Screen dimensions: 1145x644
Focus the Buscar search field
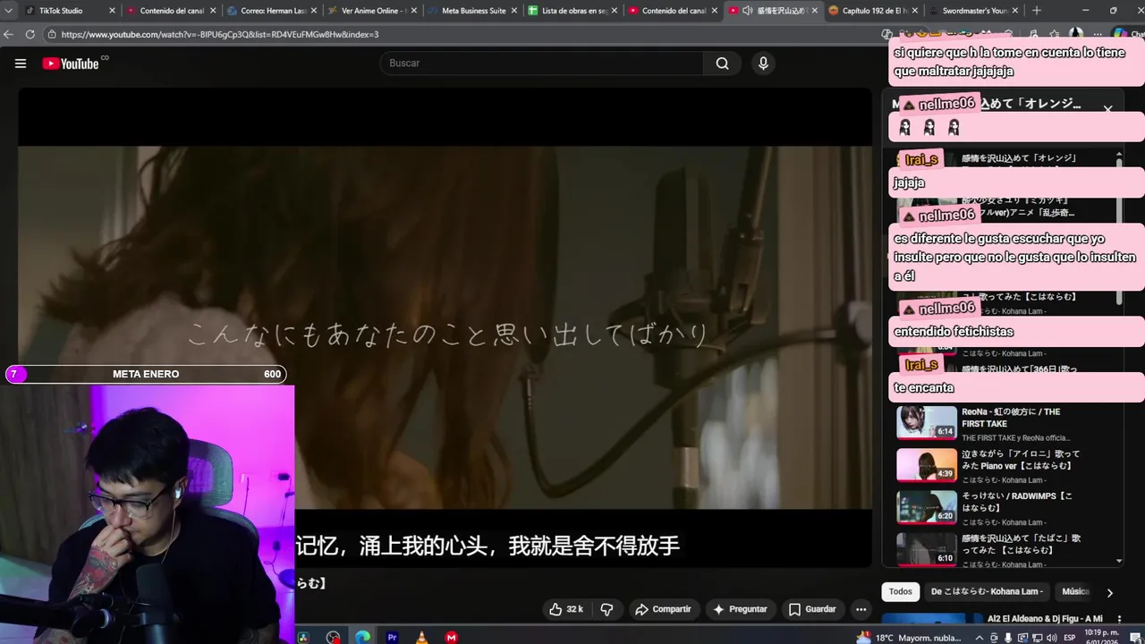(x=542, y=64)
